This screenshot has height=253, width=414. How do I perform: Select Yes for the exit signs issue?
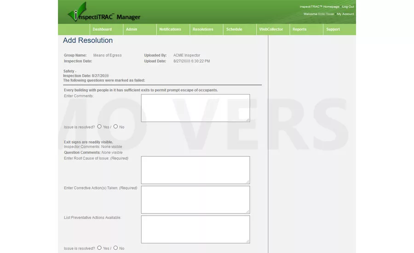point(99,248)
